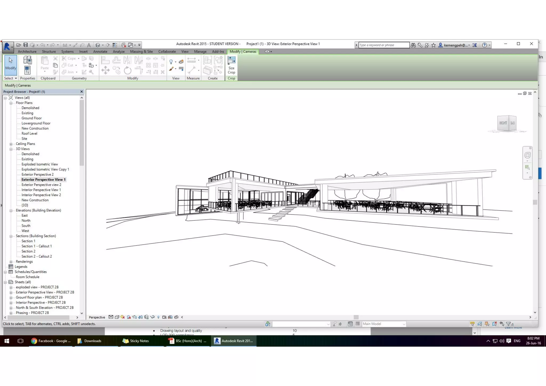546x386 pixels.
Task: Click the keyword search input field
Action: [x=383, y=45]
